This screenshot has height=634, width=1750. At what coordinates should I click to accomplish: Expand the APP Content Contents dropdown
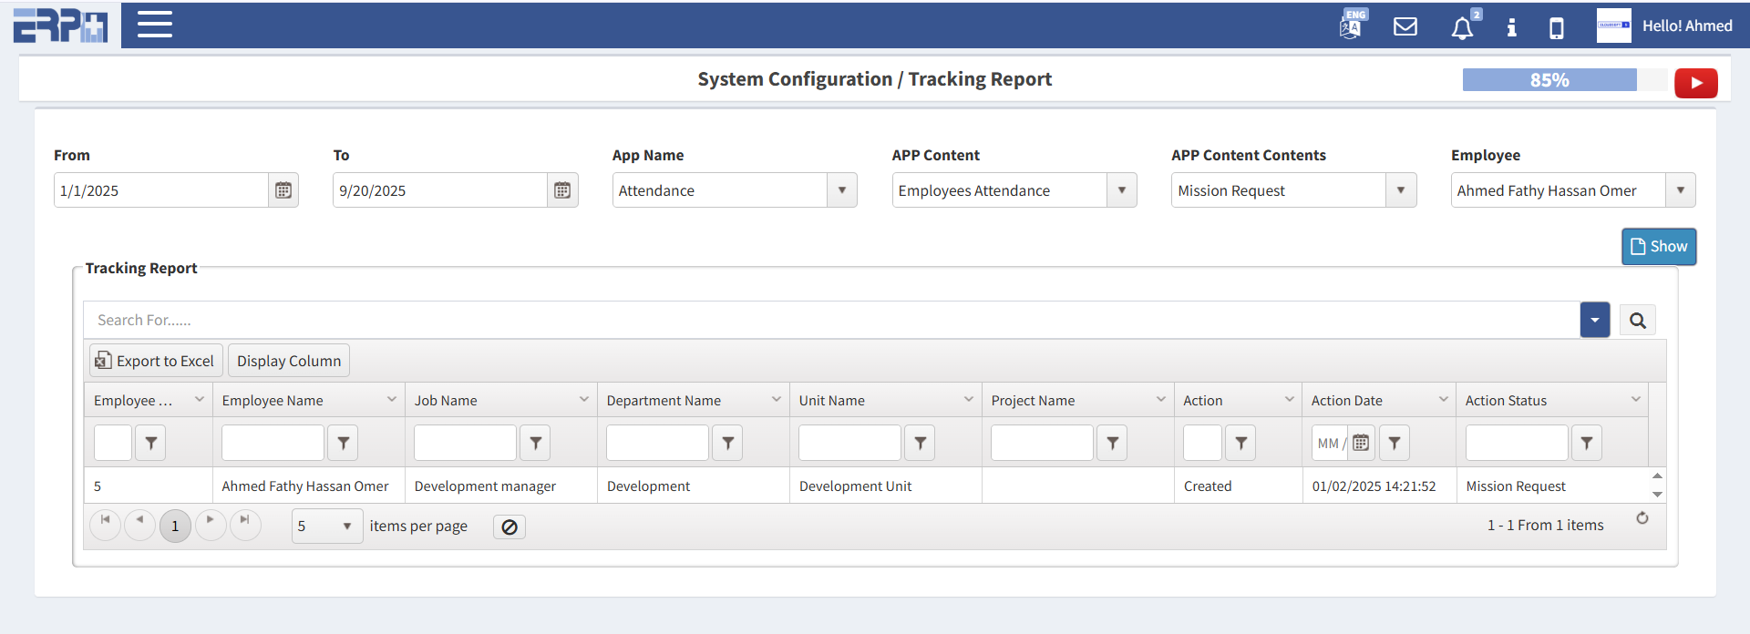pyautogui.click(x=1401, y=190)
